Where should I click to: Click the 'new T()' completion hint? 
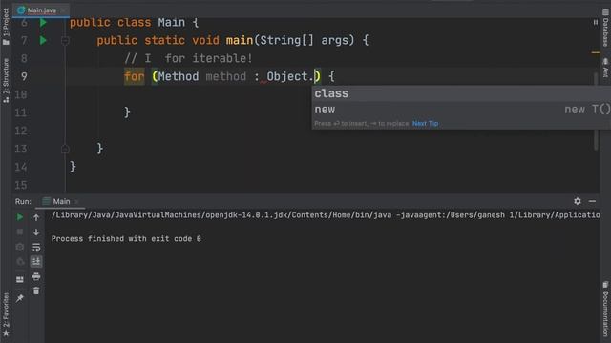pyautogui.click(x=587, y=110)
